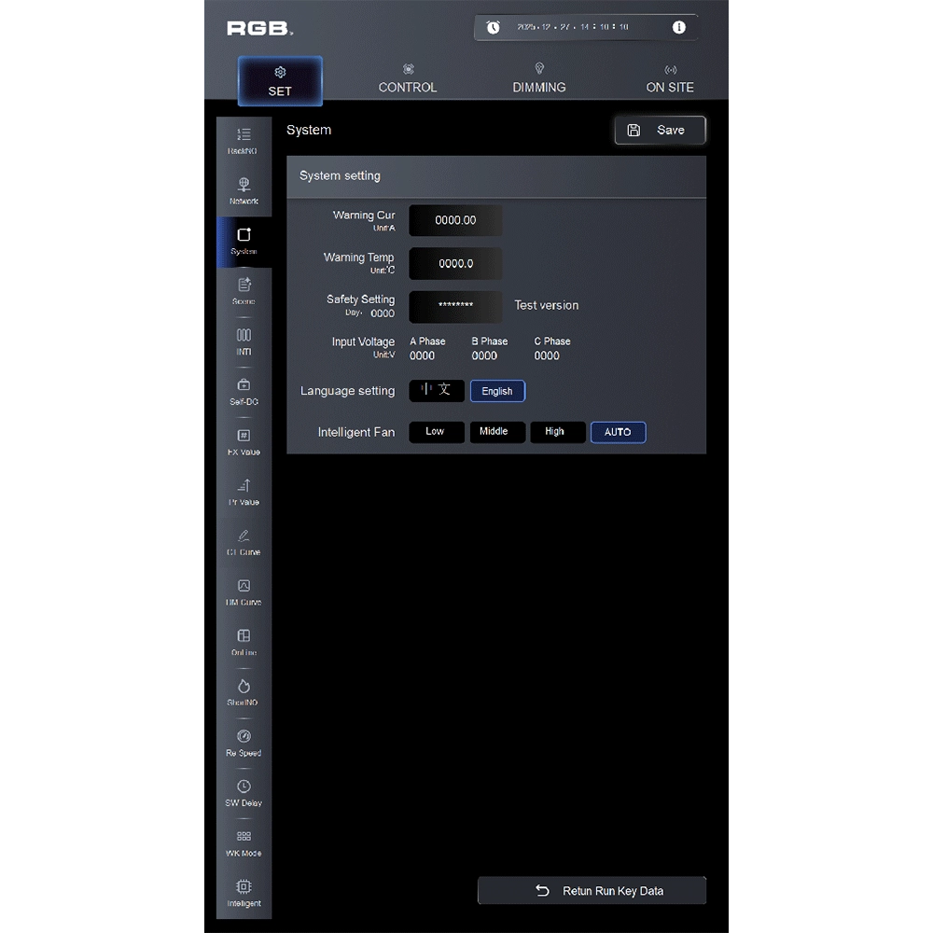Image resolution: width=933 pixels, height=933 pixels.
Task: Switch to the DIMMING tab
Action: 539,79
